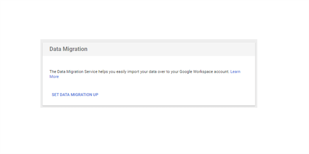
Task: Click the word "Learn" after the description
Action: pos(236,72)
